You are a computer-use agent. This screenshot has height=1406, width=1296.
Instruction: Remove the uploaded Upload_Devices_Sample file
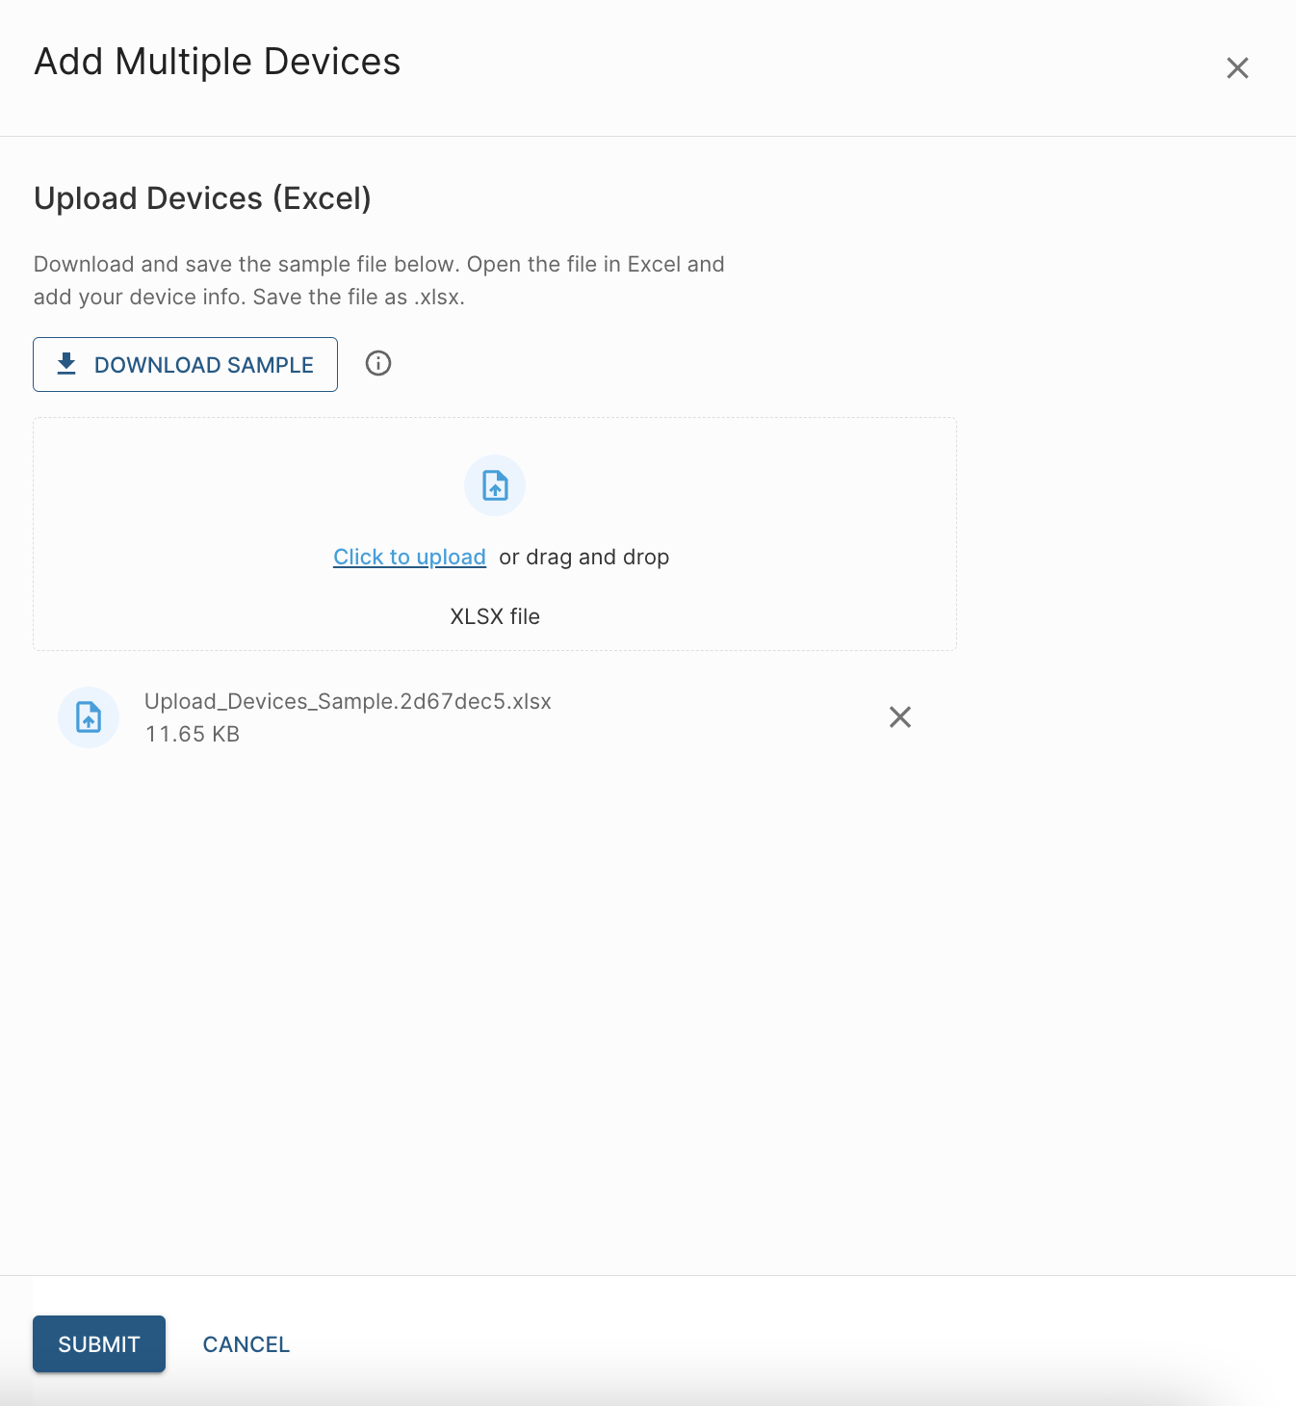900,716
